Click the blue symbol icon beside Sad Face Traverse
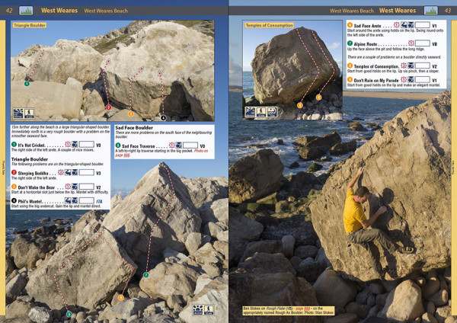The width and height of the screenshot is (457, 323). tap(179, 146)
